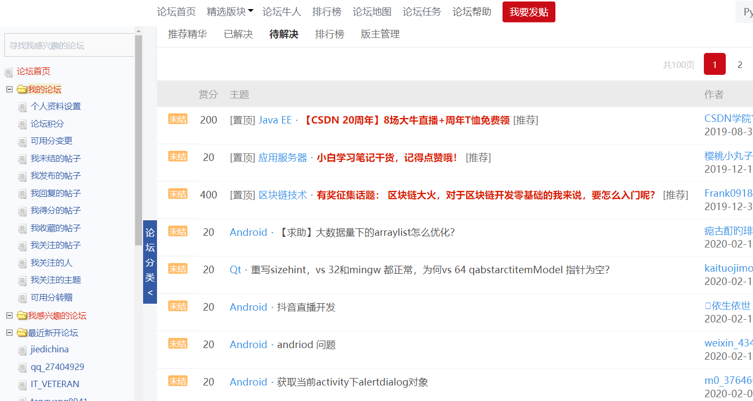Open 我收藏的帖子 in the sidebar
The height and width of the screenshot is (401, 753).
[56, 228]
